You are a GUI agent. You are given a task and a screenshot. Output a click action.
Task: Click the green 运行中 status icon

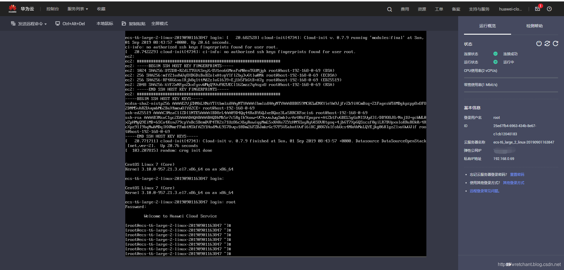coord(495,62)
